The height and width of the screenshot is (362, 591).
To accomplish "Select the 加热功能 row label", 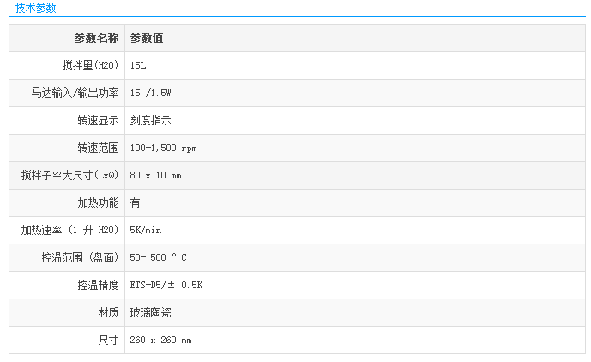I will coord(98,202).
